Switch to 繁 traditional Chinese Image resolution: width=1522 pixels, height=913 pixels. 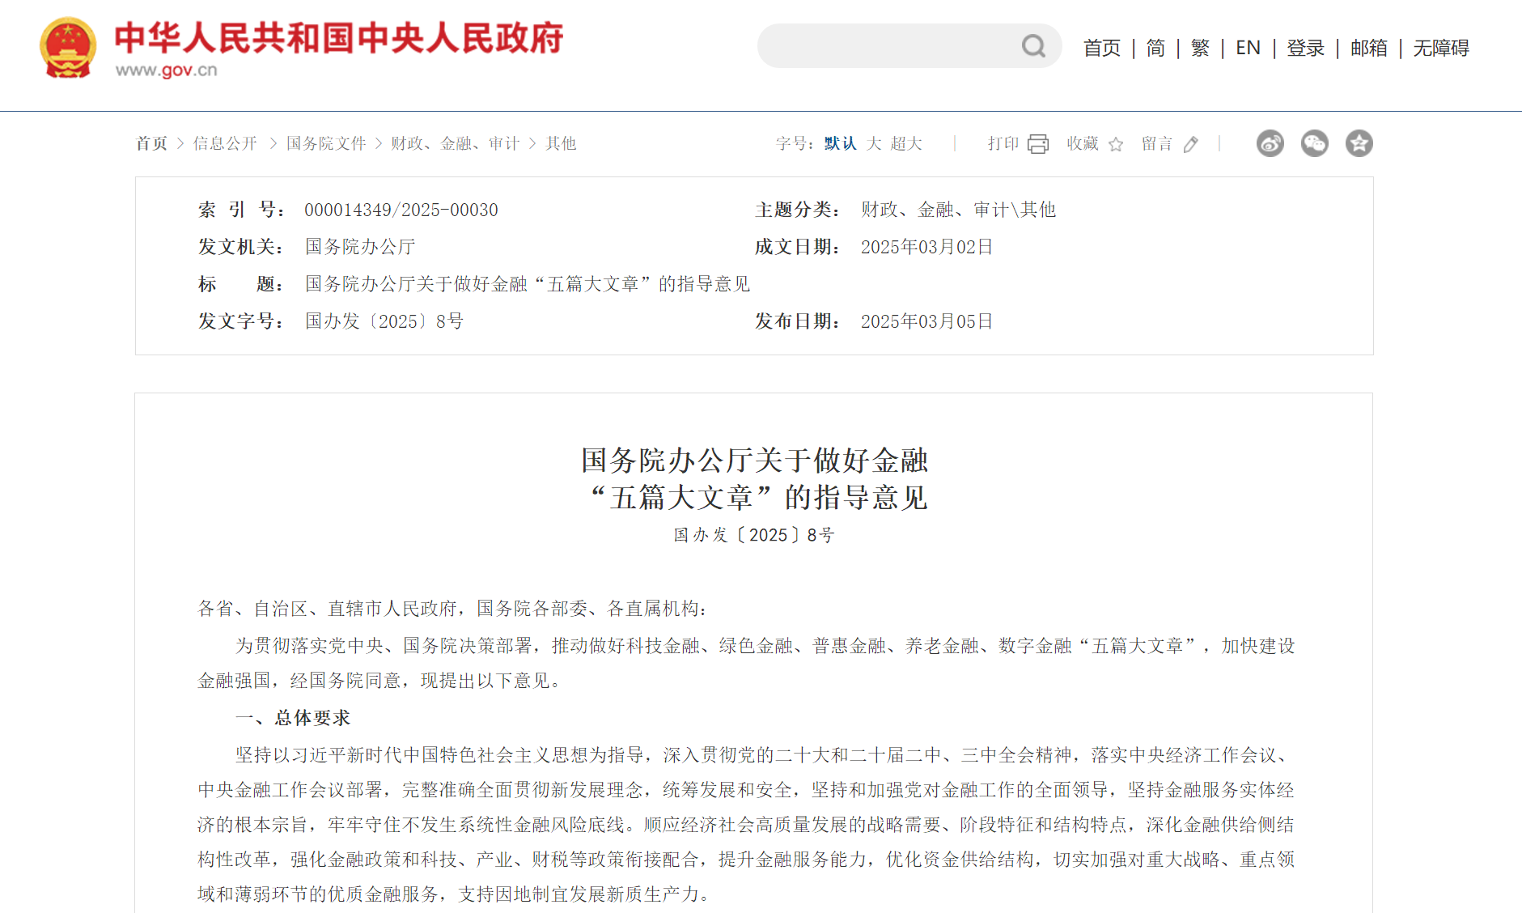tap(1200, 48)
